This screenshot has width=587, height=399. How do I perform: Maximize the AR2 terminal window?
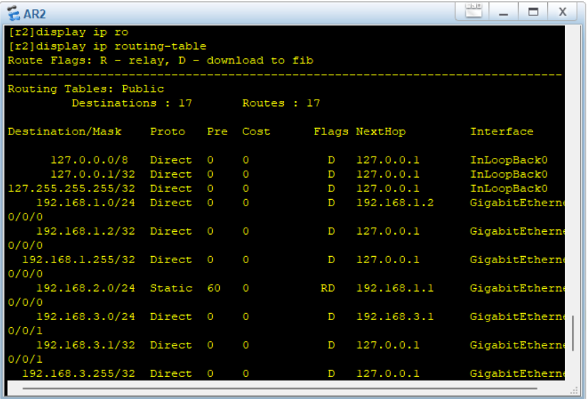coord(533,12)
